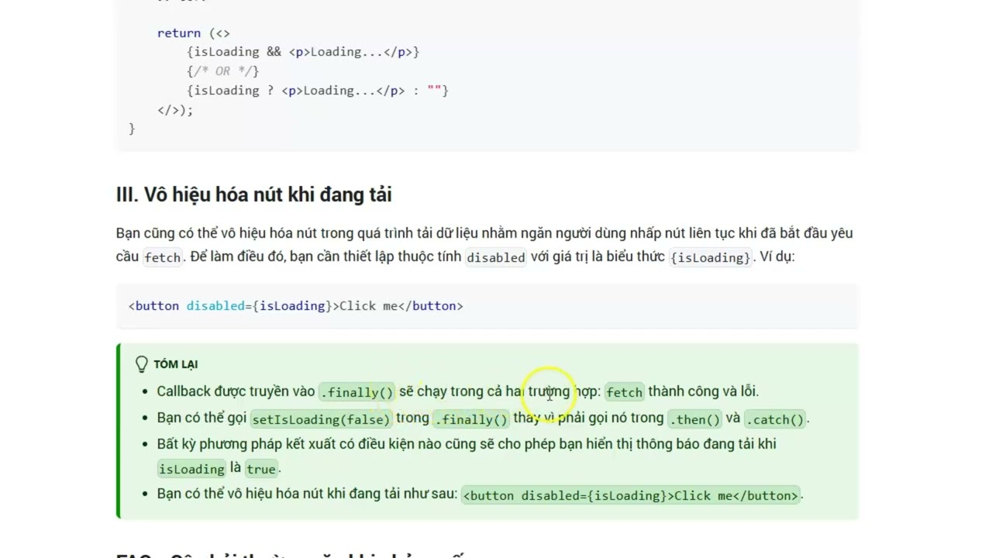Image resolution: width=992 pixels, height=558 pixels.
Task: Click the ternary code line with isLoading ?
Action: (318, 91)
